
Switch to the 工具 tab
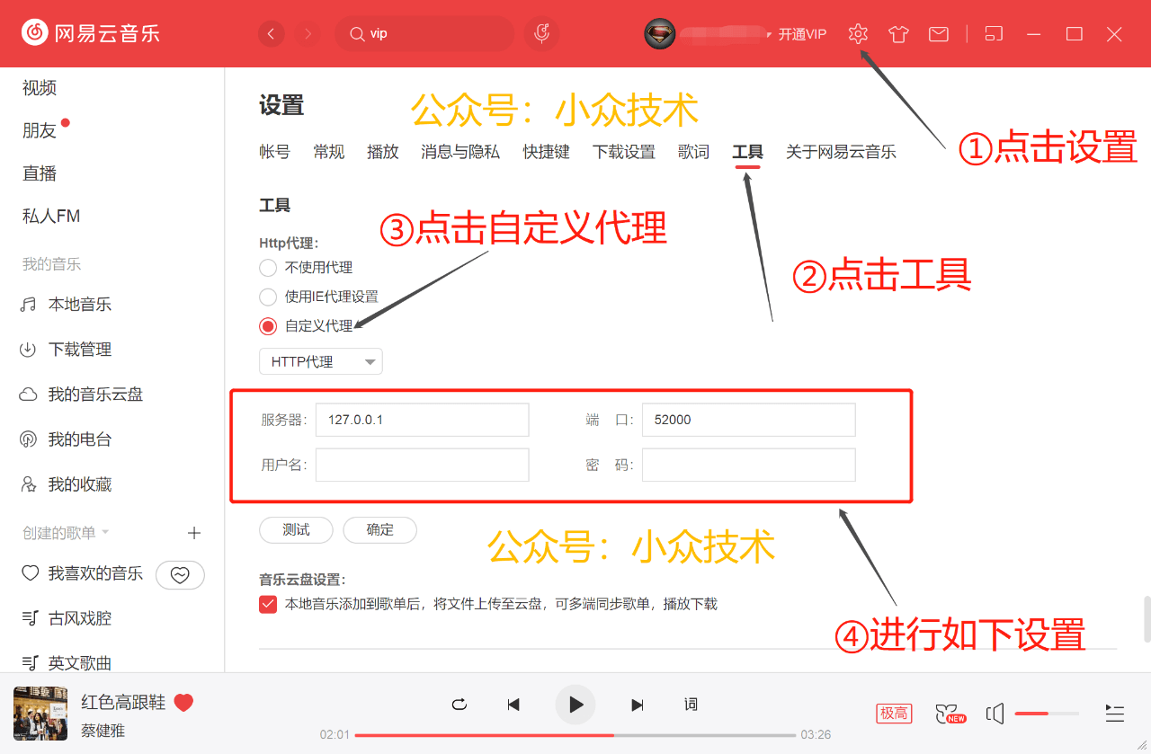(x=747, y=152)
